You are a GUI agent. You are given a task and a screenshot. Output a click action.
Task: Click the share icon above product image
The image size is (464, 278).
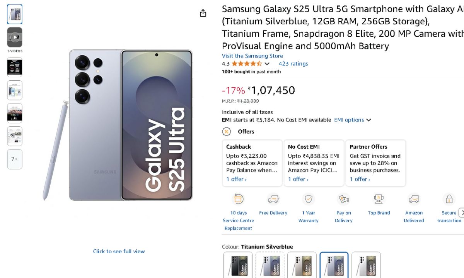[203, 14]
